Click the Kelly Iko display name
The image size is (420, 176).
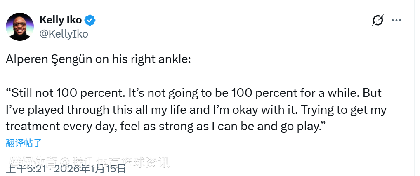[x=60, y=20]
